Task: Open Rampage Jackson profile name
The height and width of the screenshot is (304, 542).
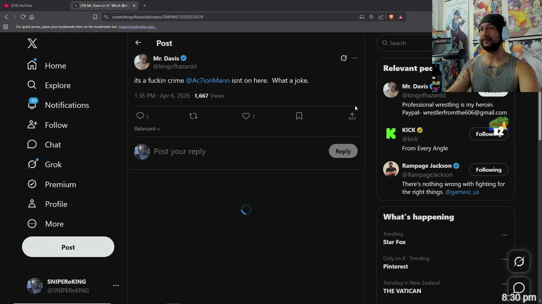Action: pos(427,166)
